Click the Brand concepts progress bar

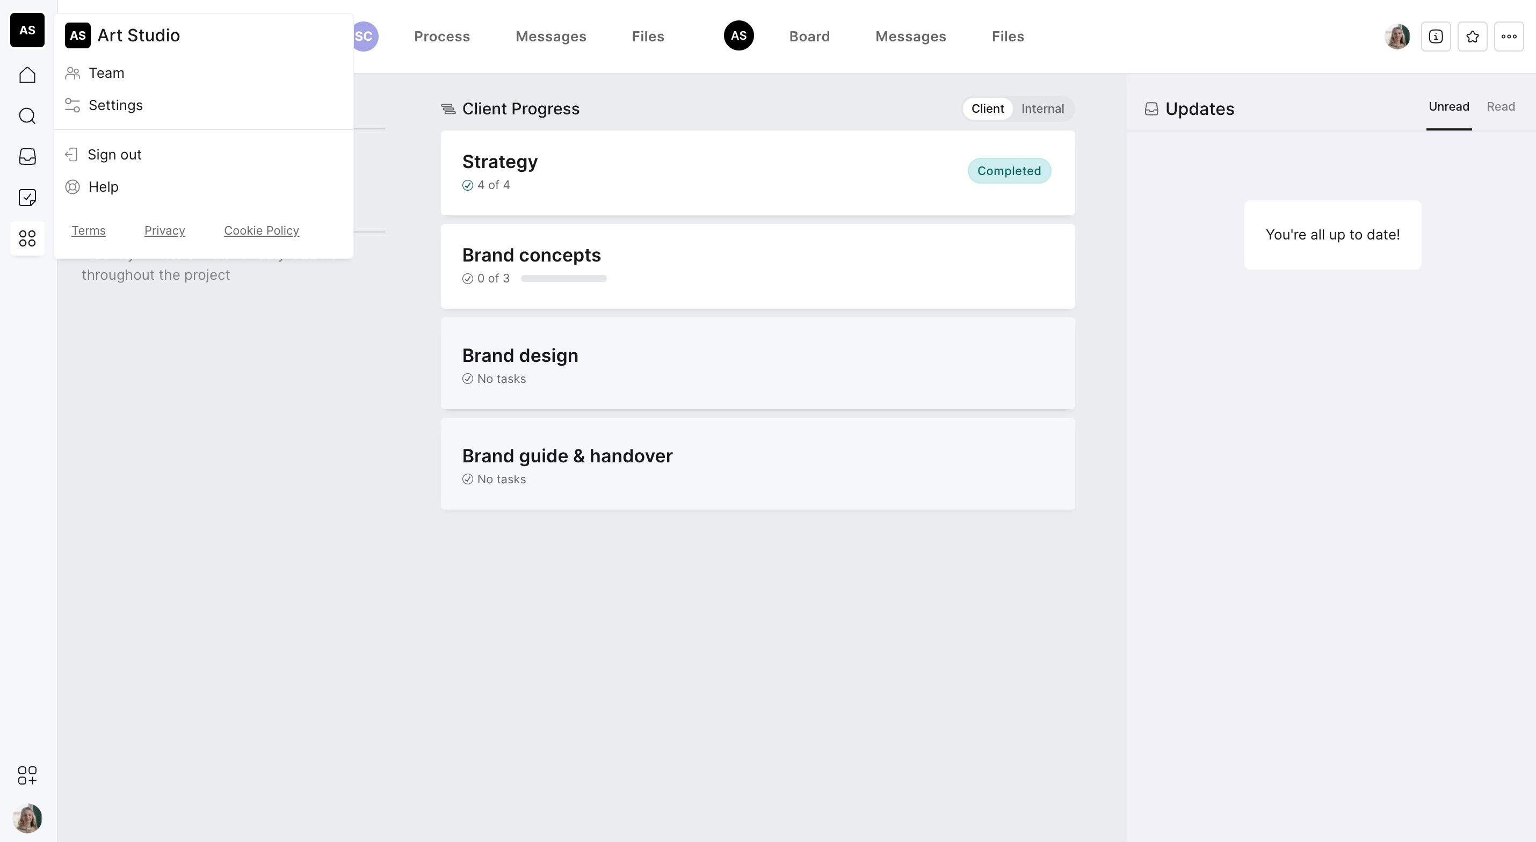563,279
